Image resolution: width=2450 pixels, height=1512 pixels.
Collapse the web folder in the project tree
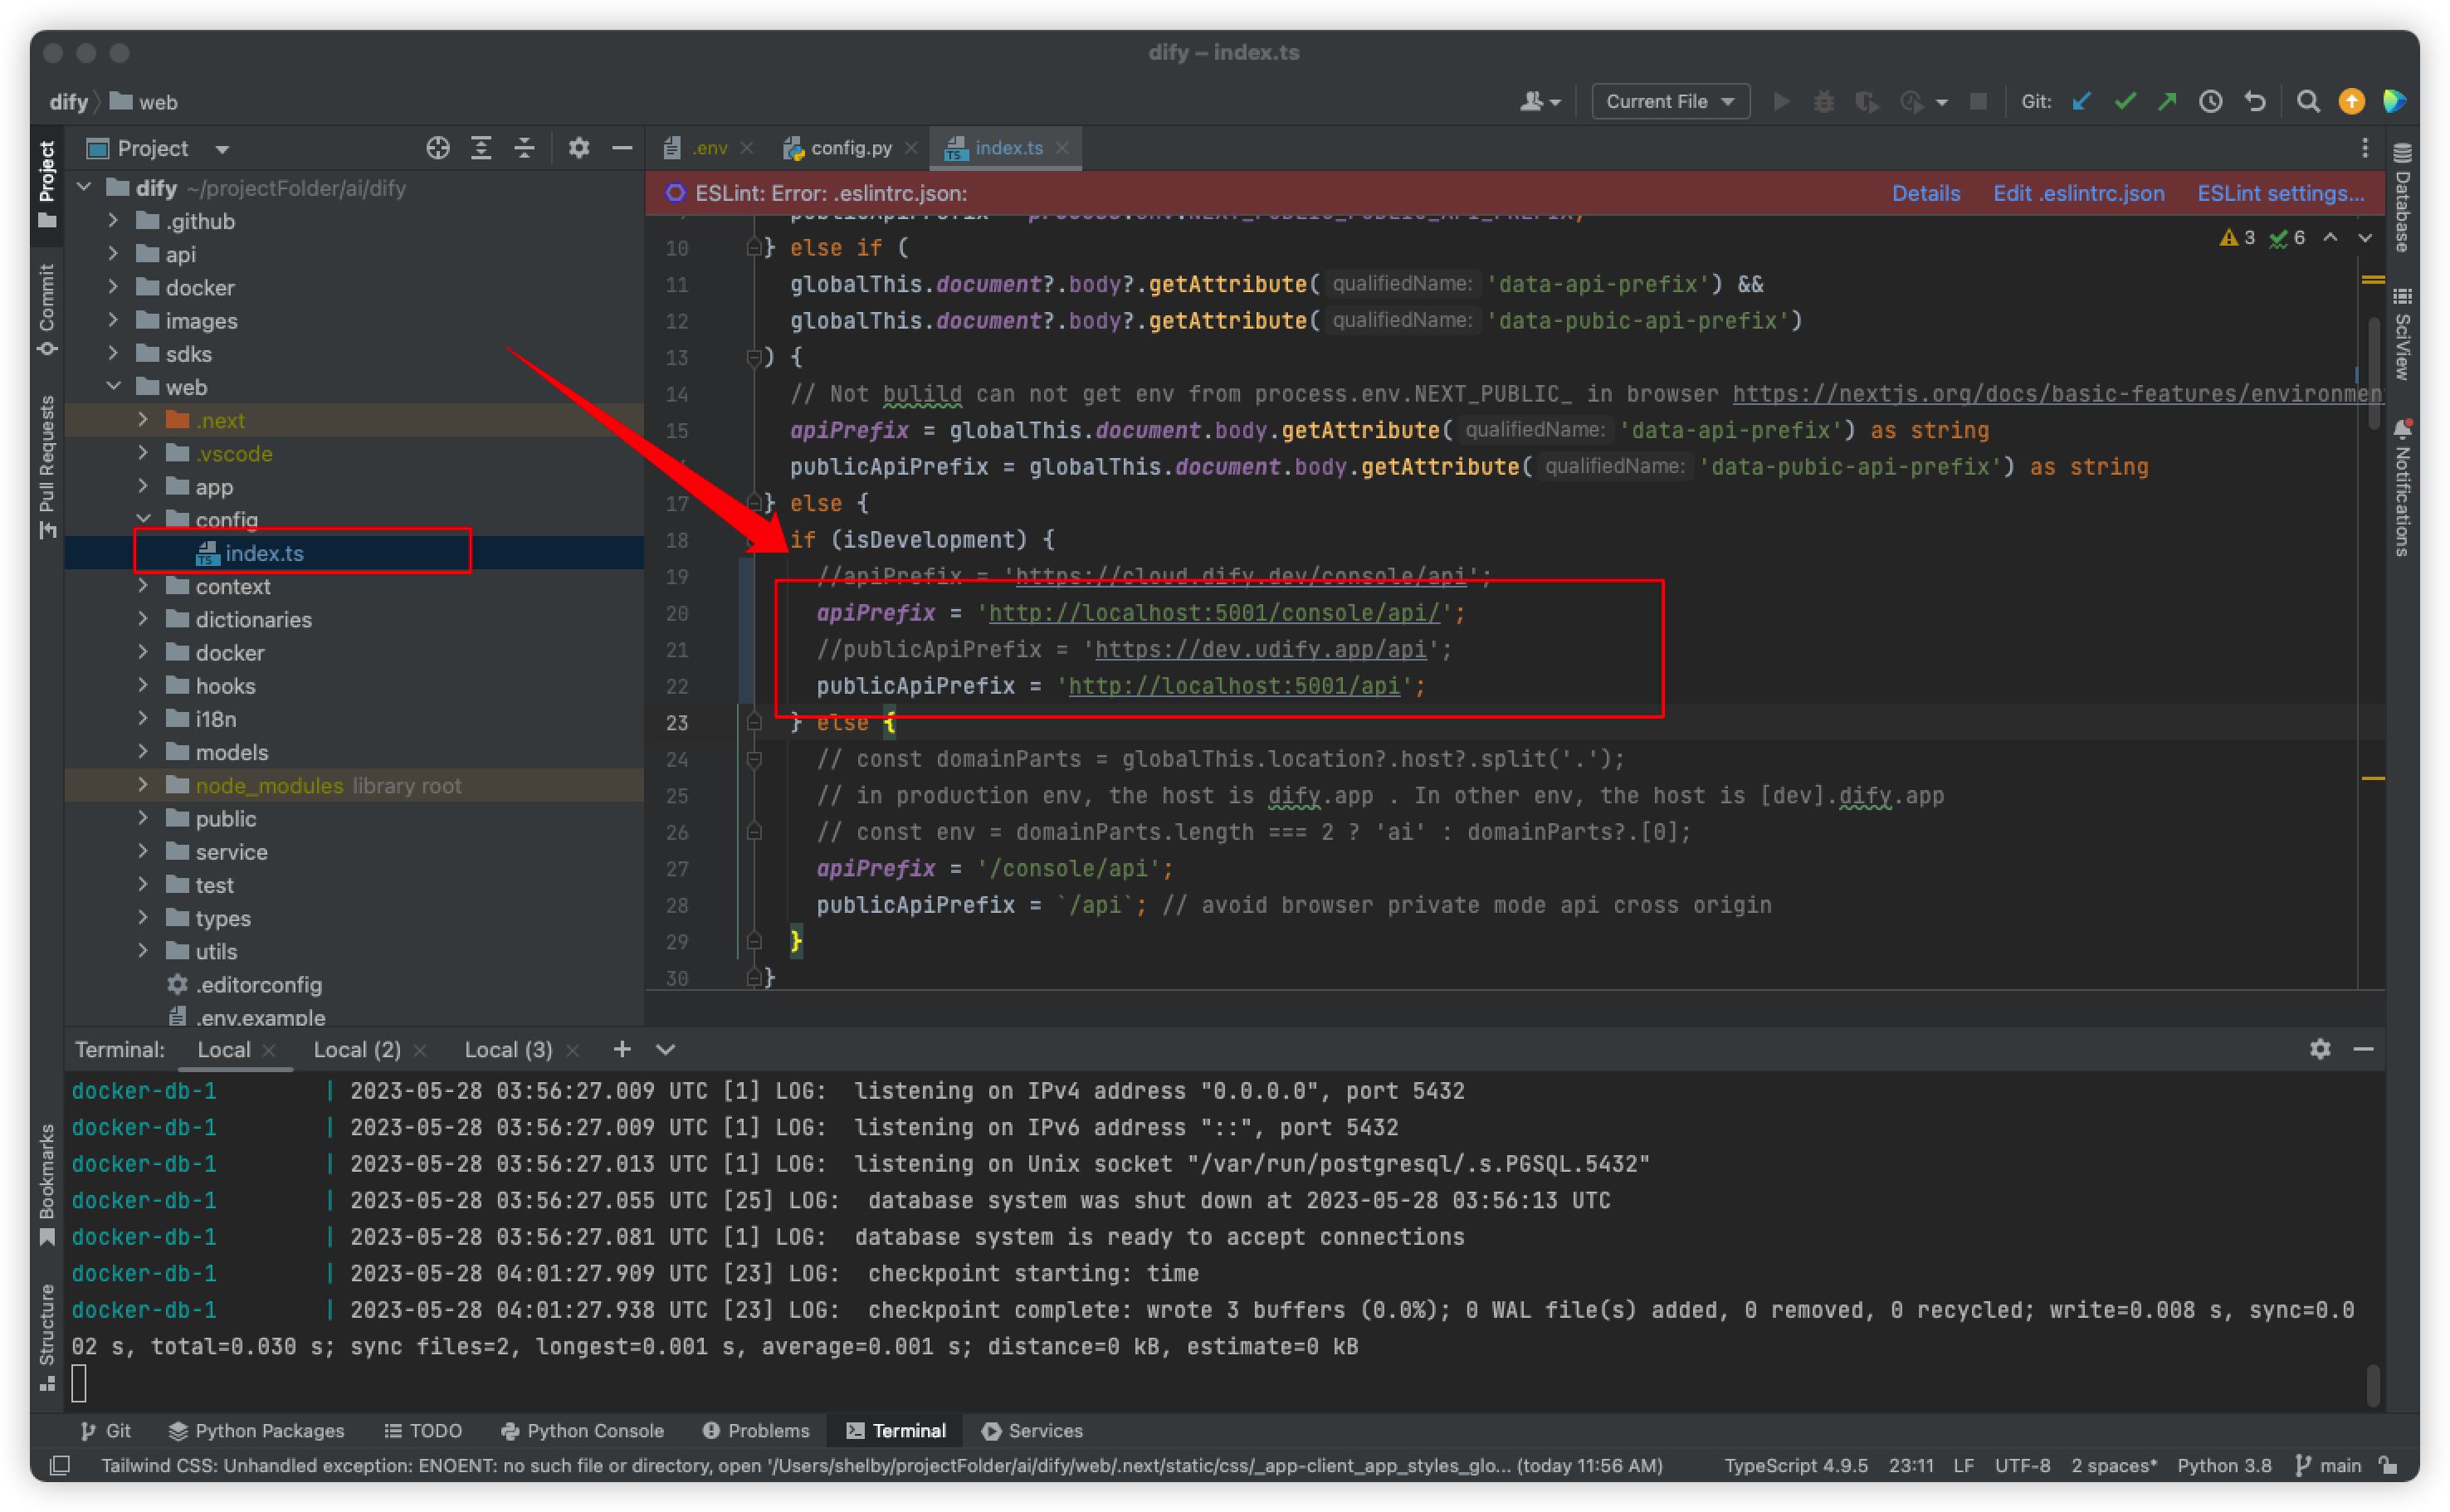click(x=114, y=387)
